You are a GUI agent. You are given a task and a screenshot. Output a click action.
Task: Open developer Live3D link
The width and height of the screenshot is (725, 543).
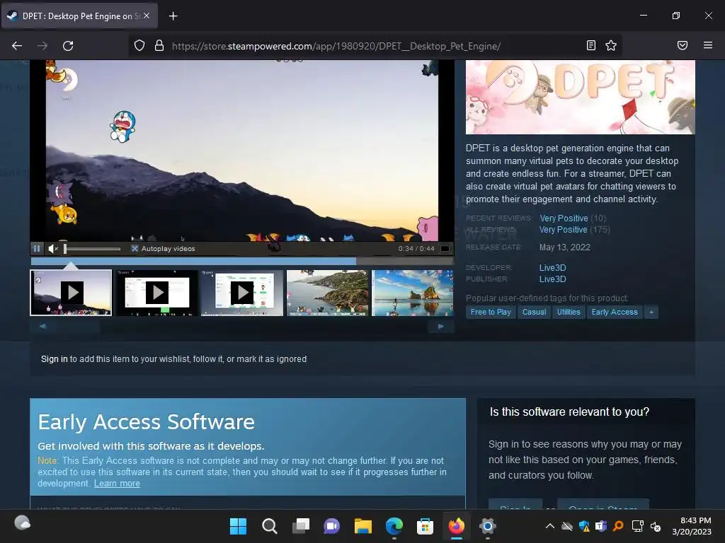pos(552,267)
